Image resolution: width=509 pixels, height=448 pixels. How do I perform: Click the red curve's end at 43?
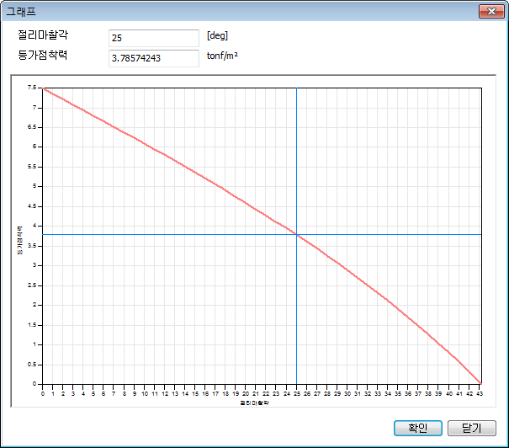point(479,382)
